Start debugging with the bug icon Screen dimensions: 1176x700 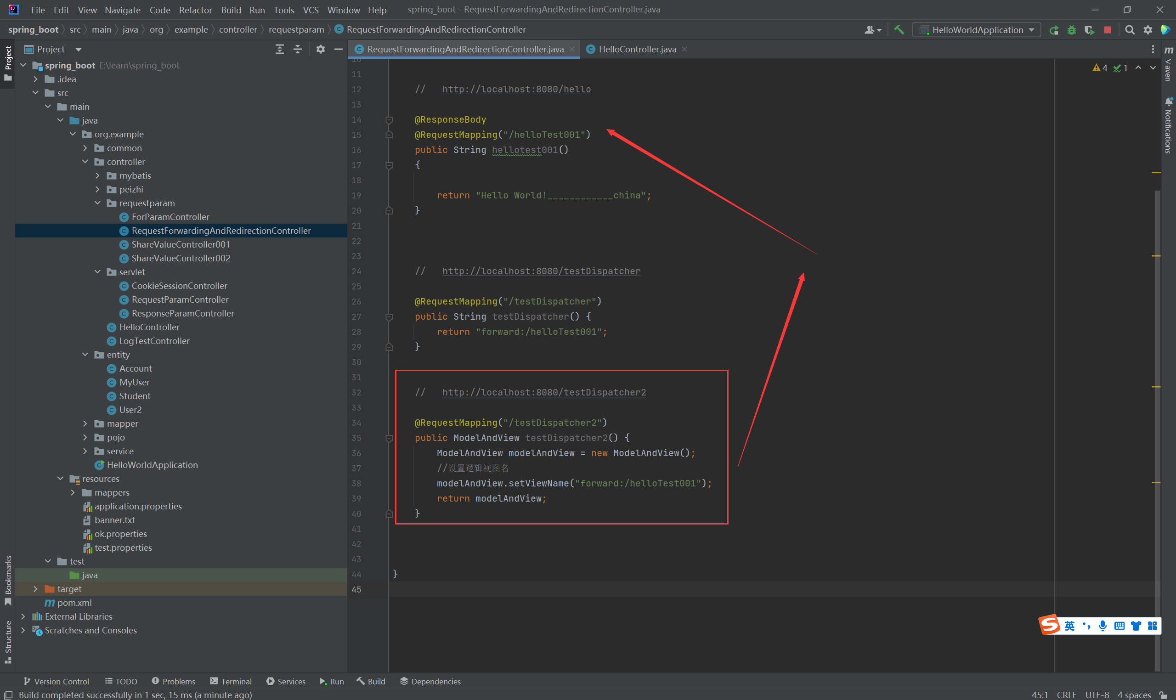point(1072,30)
